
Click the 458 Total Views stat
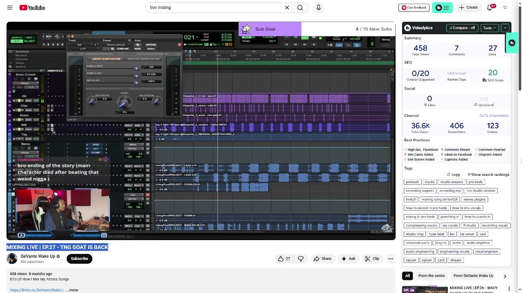[420, 50]
